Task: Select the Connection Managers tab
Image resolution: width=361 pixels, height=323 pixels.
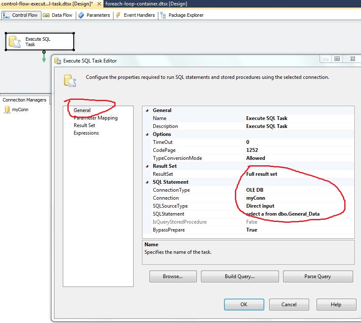Action: point(25,100)
